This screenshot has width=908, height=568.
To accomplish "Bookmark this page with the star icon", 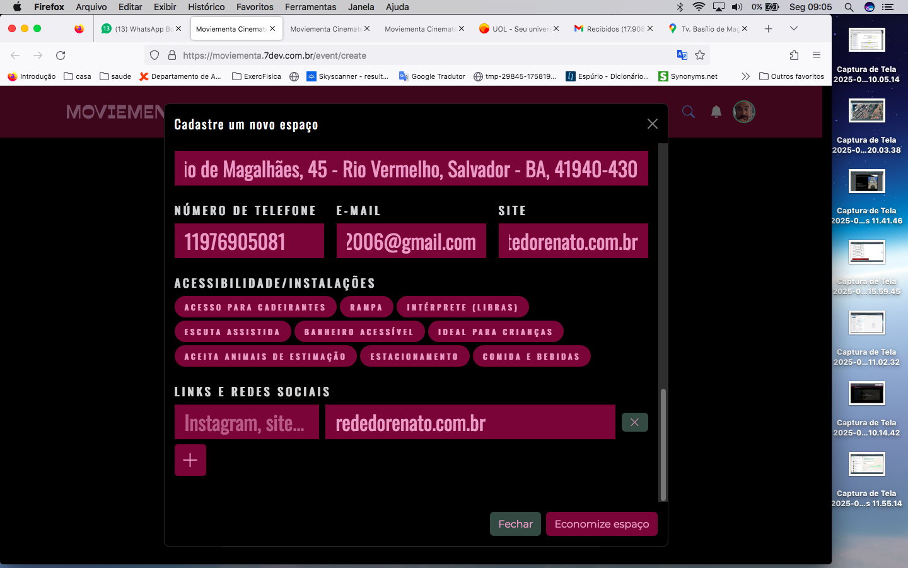I will 700,56.
